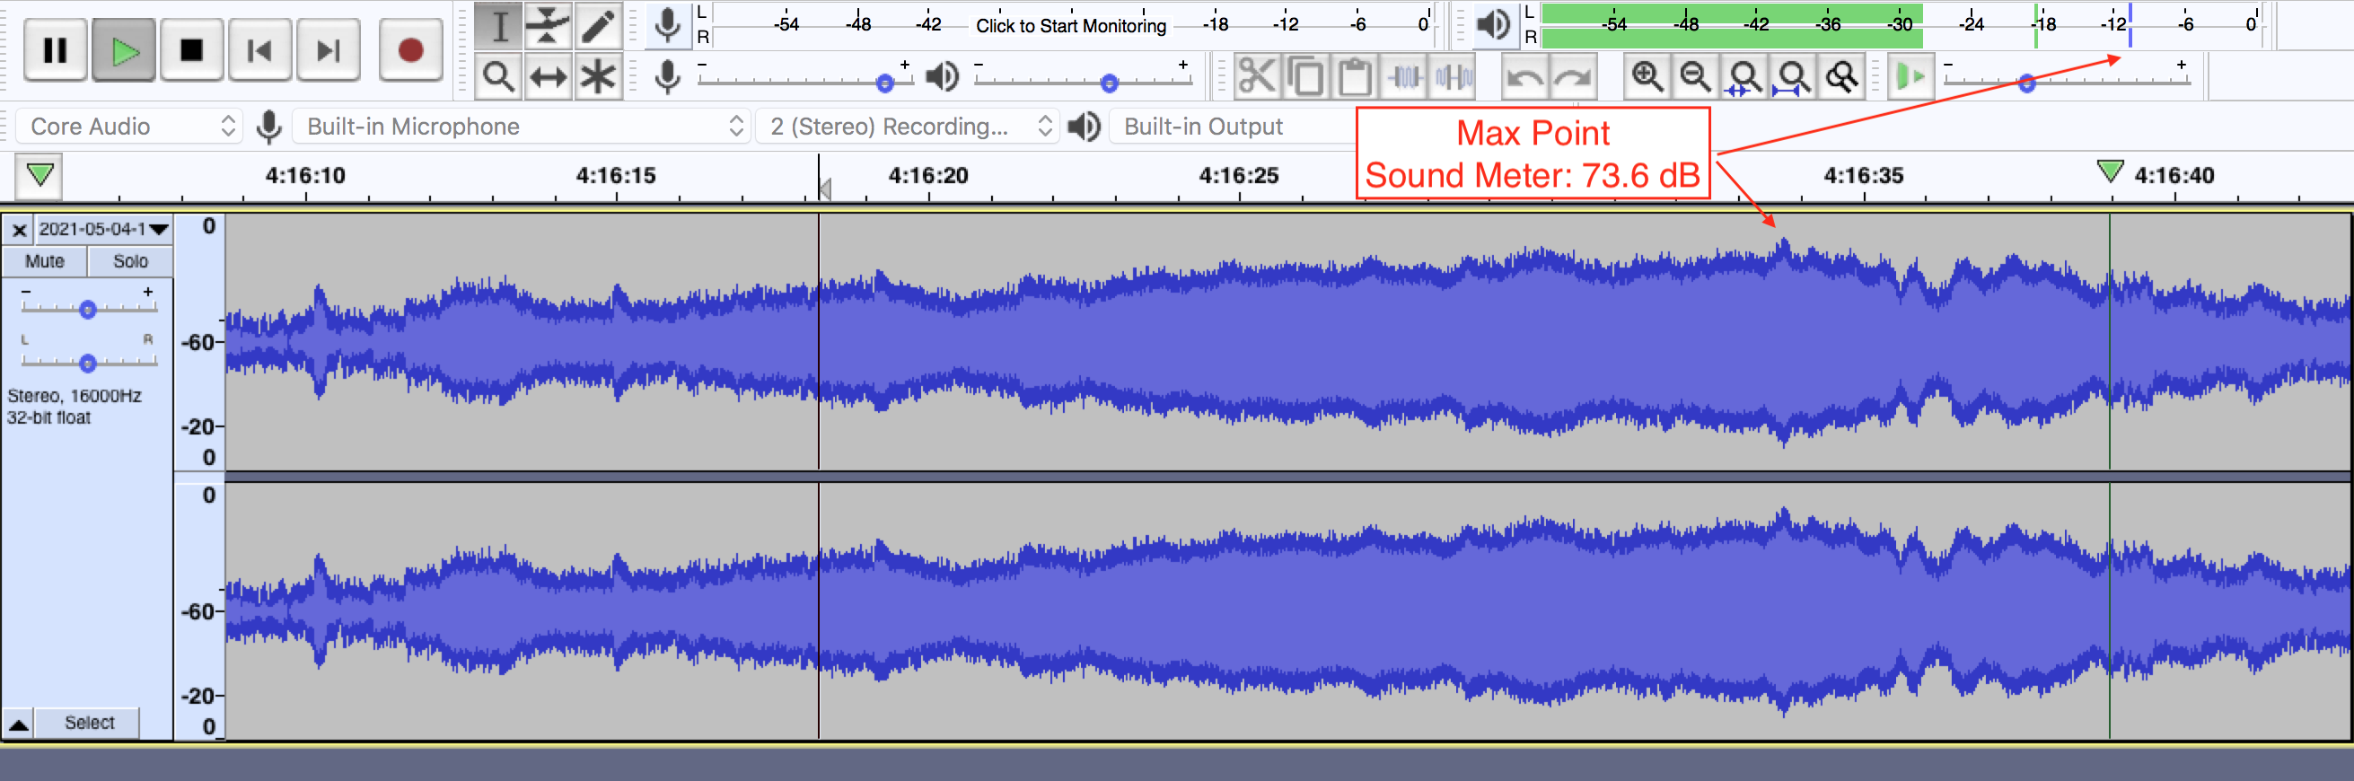Click the track Select button
2354x781 pixels.
point(90,723)
